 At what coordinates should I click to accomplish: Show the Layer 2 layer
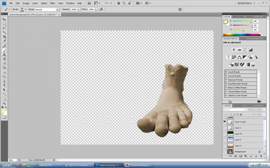[x=225, y=128]
